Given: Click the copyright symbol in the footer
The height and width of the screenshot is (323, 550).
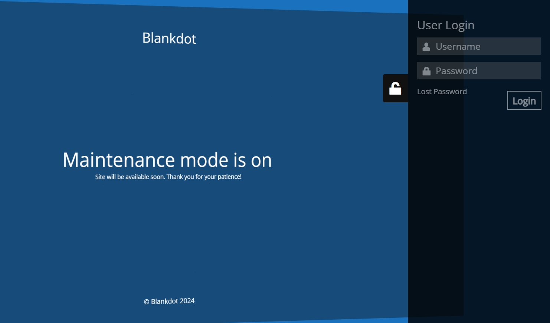Looking at the screenshot, I should (x=147, y=302).
